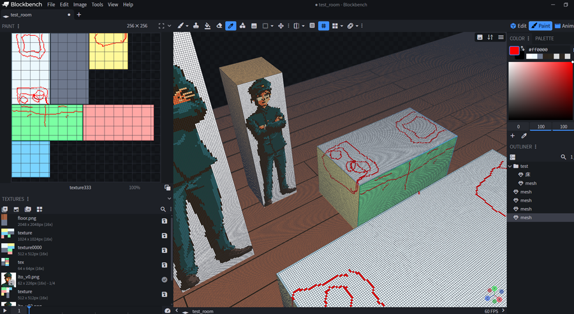574x314 pixels.
Task: Activate the Color Picker eyedropper tool
Action: pos(231,26)
